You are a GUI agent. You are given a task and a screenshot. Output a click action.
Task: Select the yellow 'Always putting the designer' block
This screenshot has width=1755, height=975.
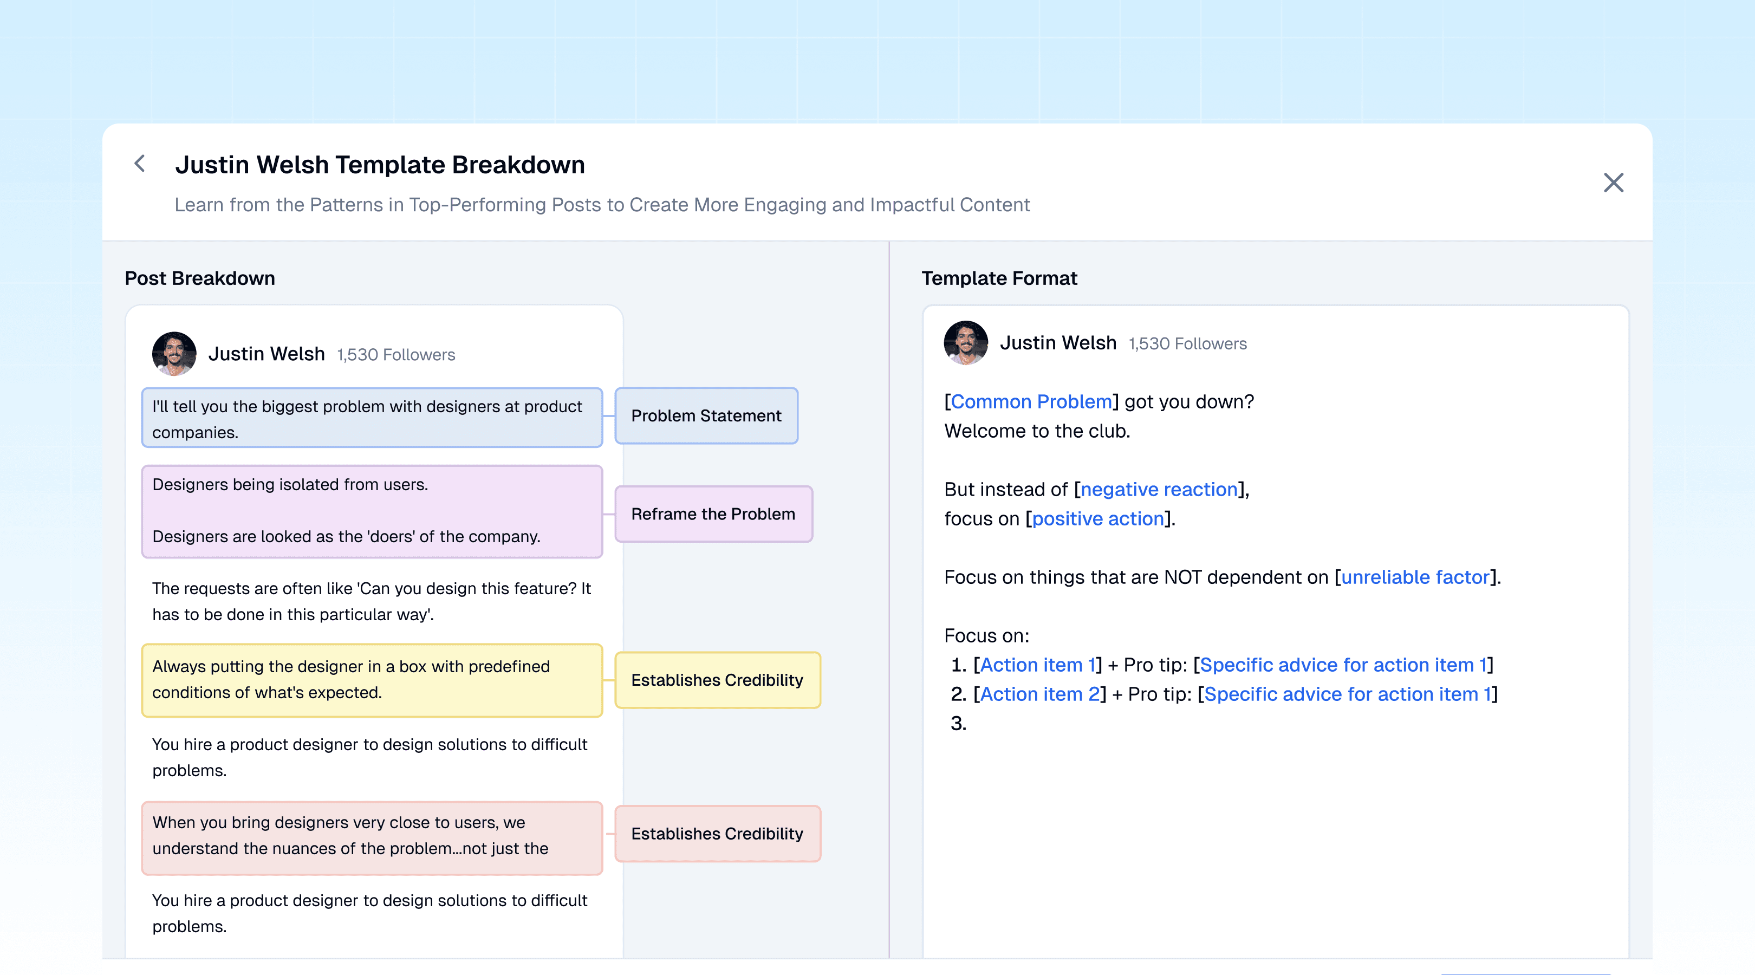[372, 680]
